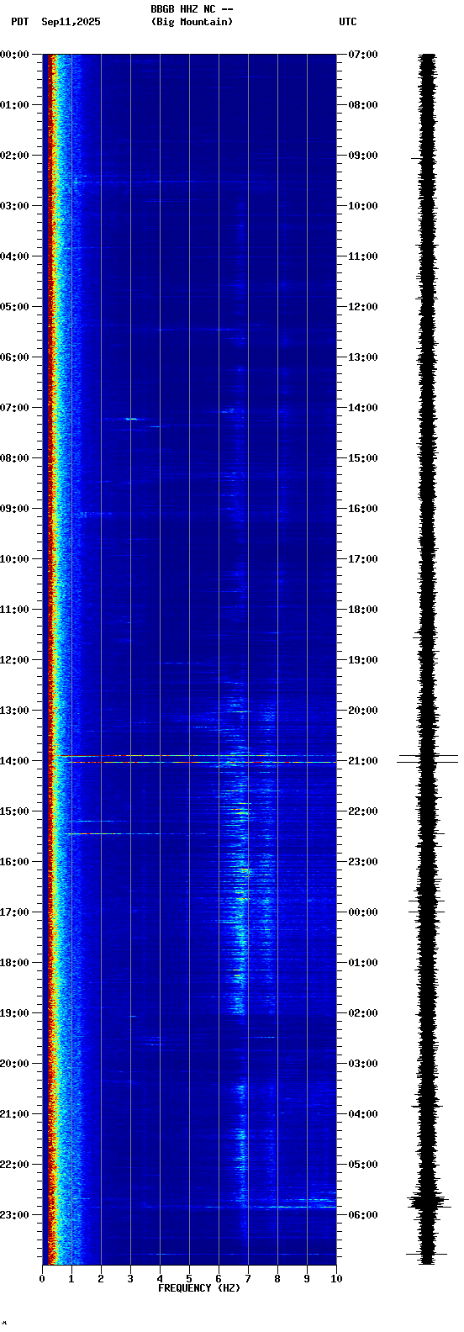
Task: Click the 10:00 UTC time label
Action: pos(363,206)
